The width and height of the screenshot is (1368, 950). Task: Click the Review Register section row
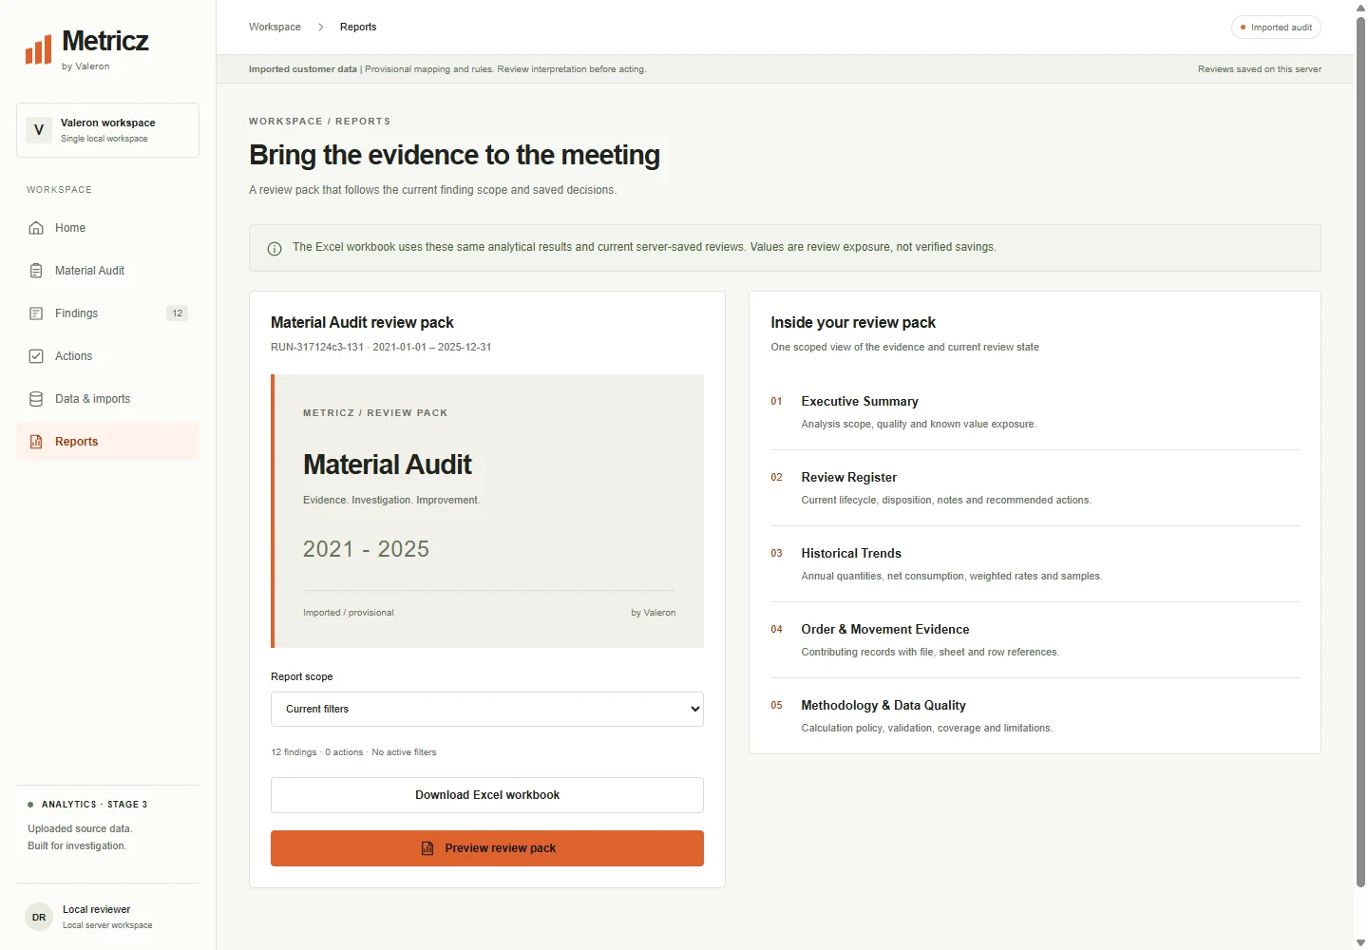pos(1035,488)
